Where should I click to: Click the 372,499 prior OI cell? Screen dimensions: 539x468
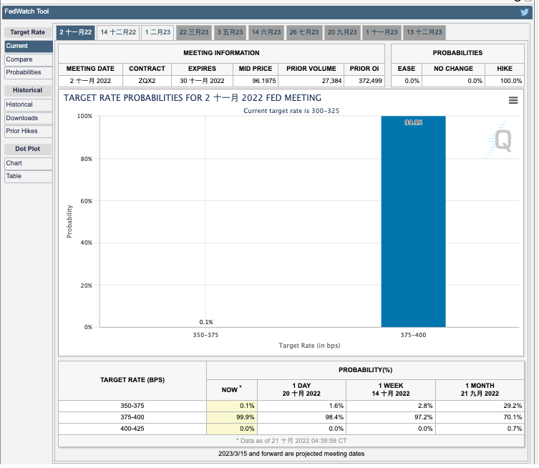[364, 81]
